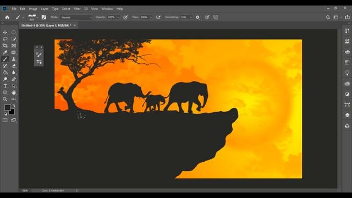Open the workspace switcher dropdown

tap(337, 17)
